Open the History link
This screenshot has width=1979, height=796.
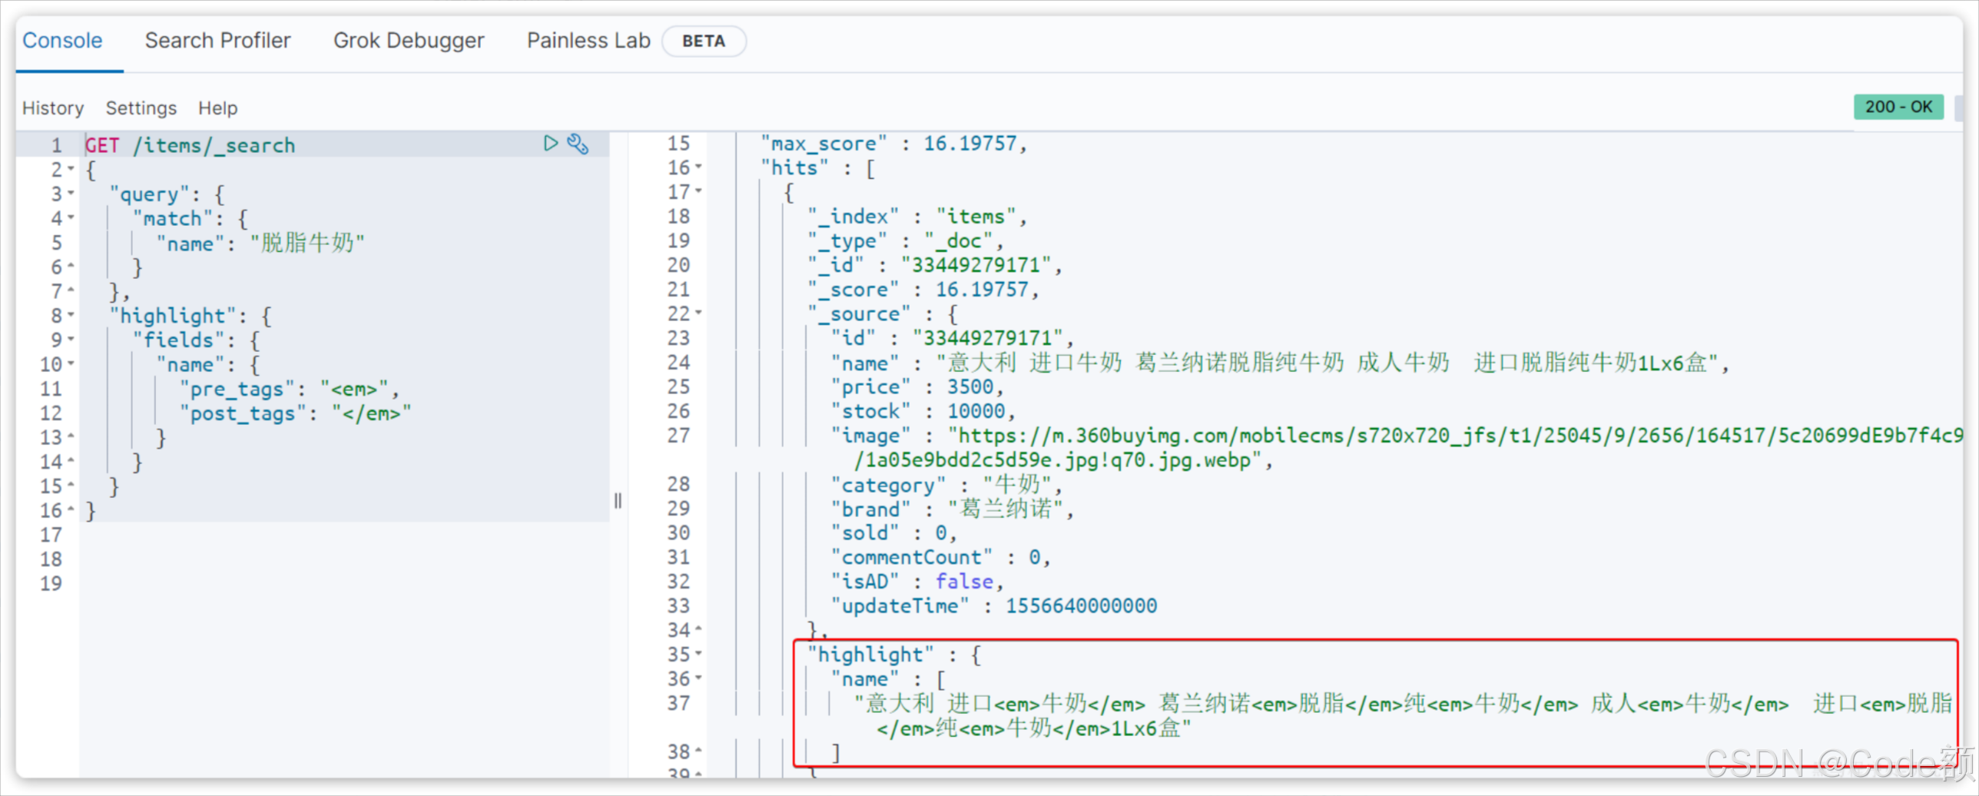(x=53, y=108)
